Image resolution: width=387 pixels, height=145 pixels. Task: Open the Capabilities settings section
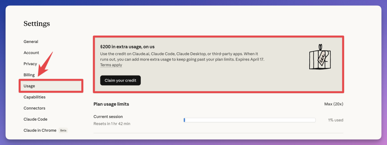click(x=34, y=97)
